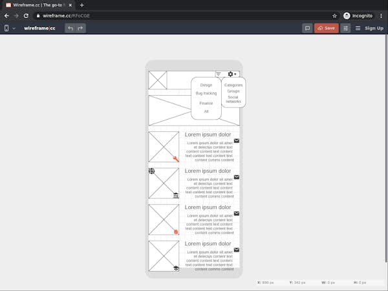Choose Social networks in the gear menu
The width and height of the screenshot is (388, 291).
tap(233, 99)
